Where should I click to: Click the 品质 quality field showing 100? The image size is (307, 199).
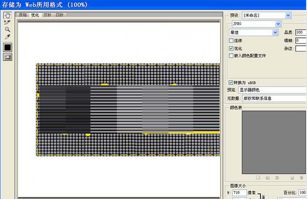pyautogui.click(x=301, y=32)
